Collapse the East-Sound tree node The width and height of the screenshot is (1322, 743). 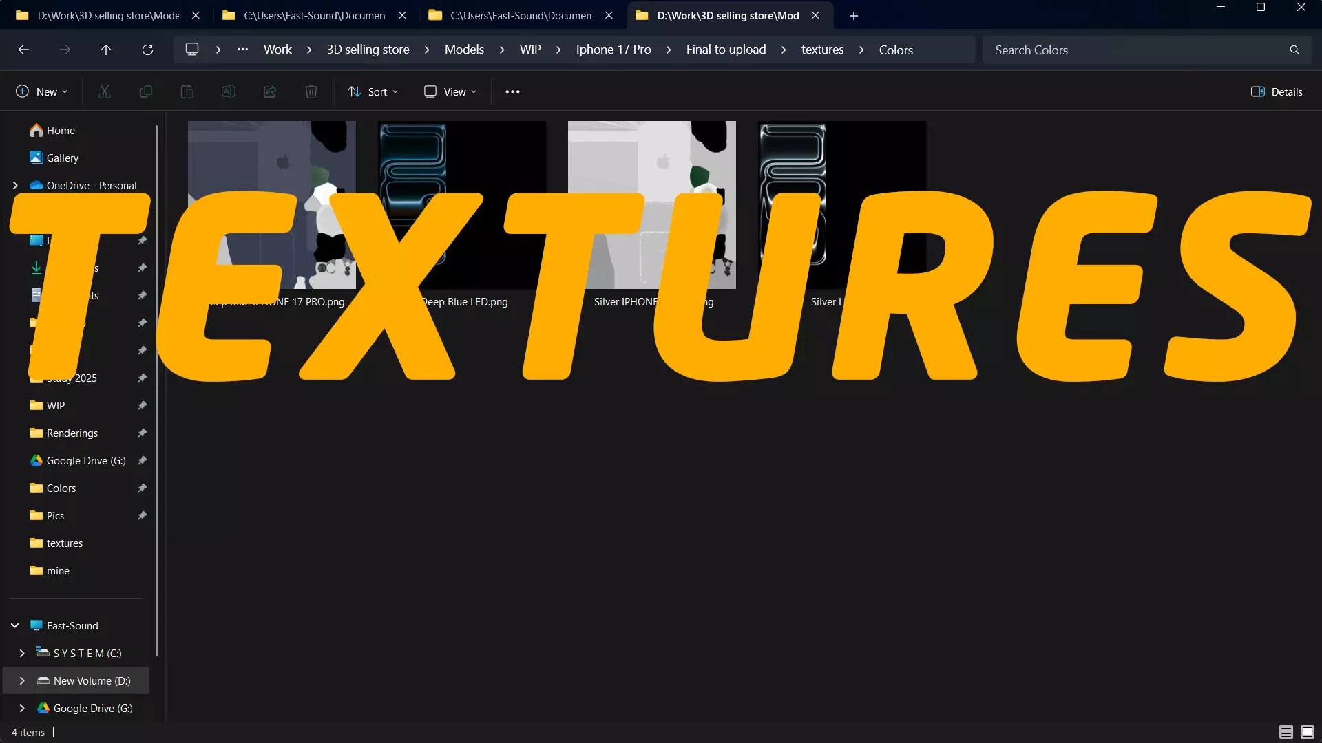click(14, 625)
